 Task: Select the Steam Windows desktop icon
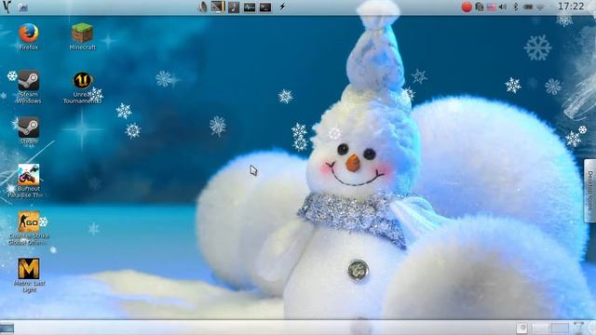pos(29,87)
